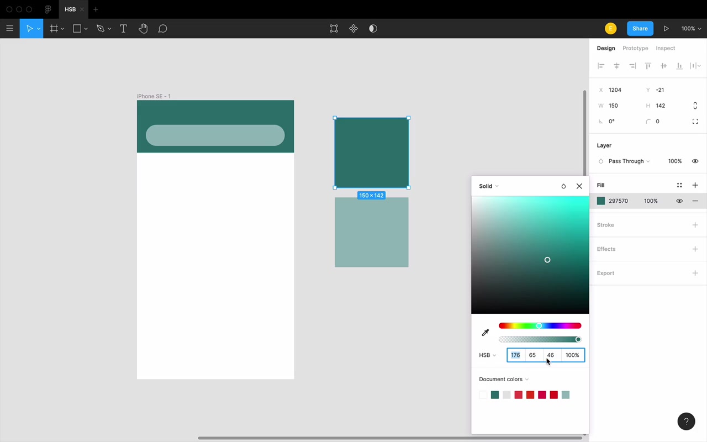Click blend mode droplet in color picker
The height and width of the screenshot is (442, 707).
click(x=563, y=186)
